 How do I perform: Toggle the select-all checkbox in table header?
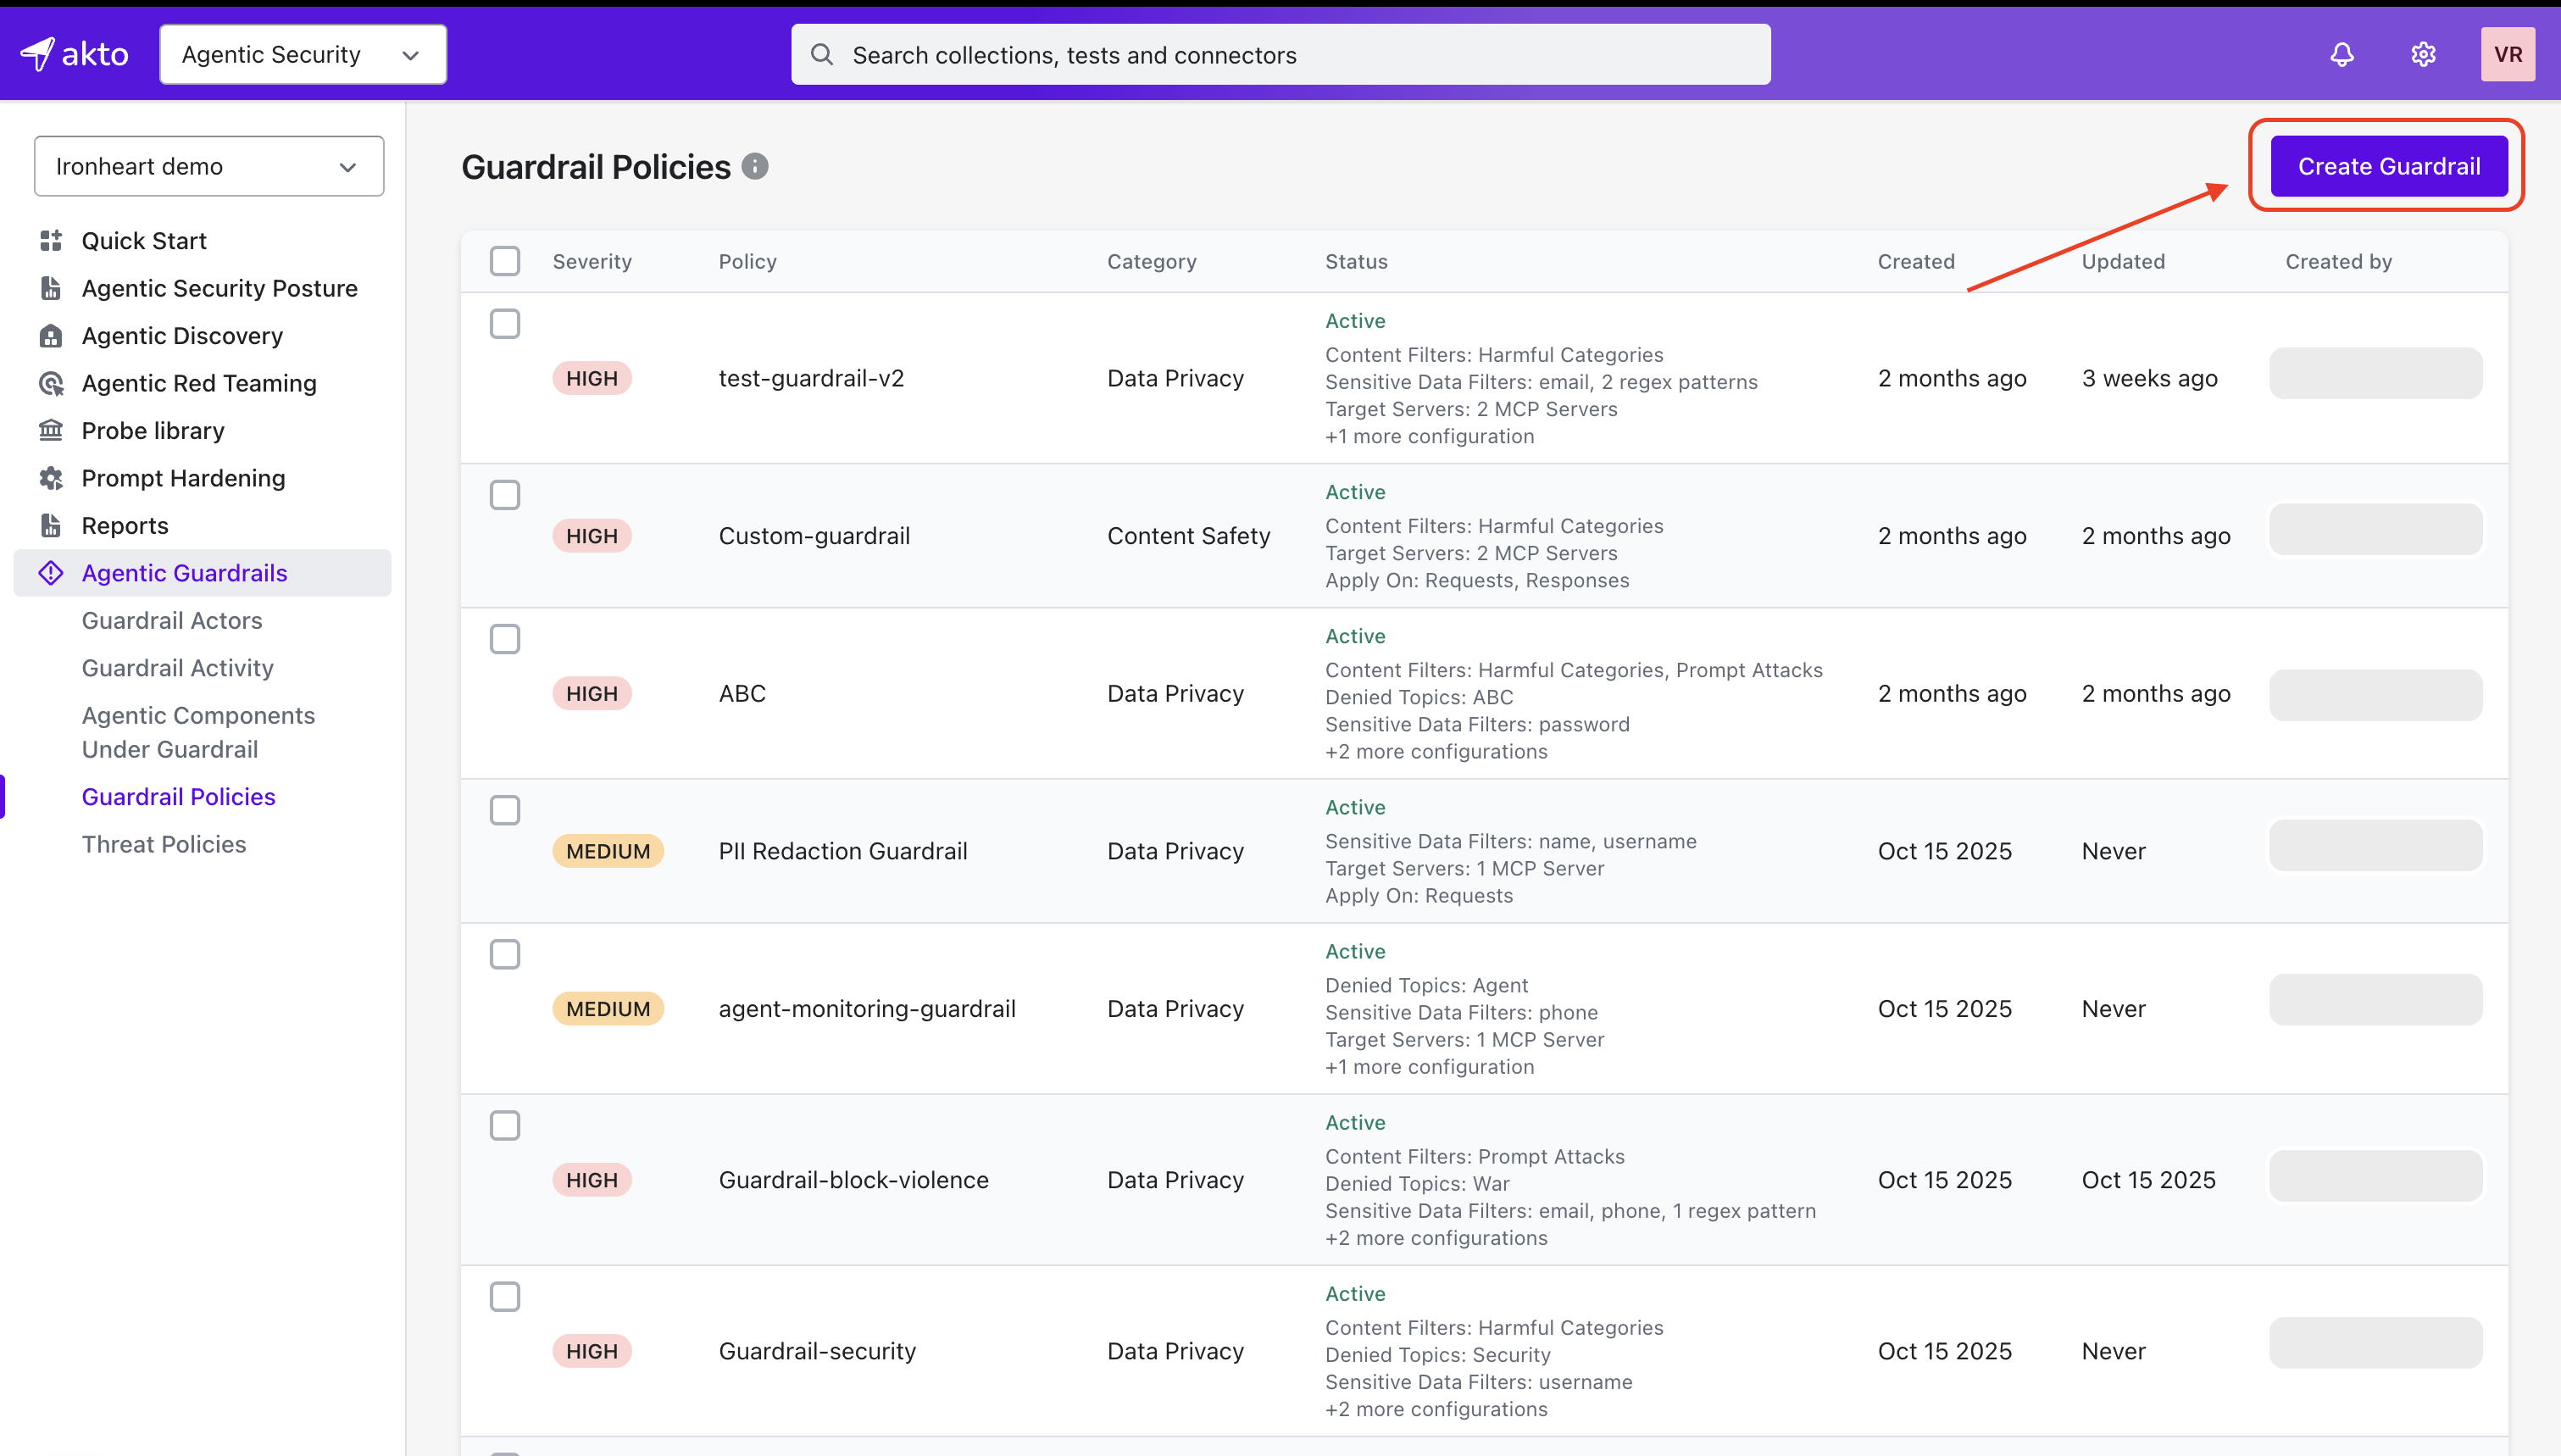pyautogui.click(x=505, y=261)
